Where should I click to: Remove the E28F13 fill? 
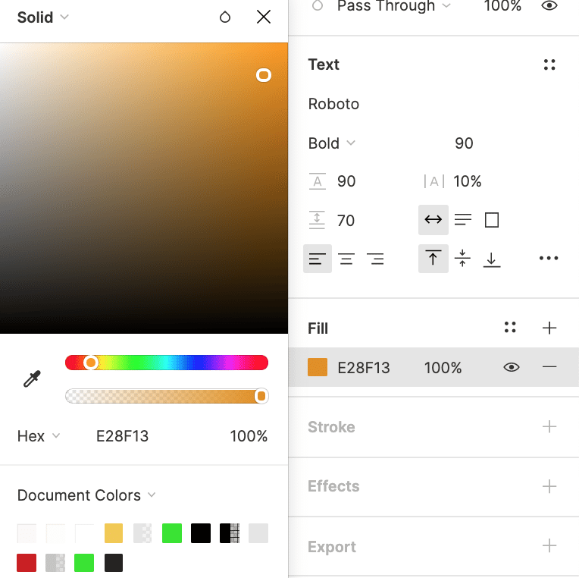[549, 368]
